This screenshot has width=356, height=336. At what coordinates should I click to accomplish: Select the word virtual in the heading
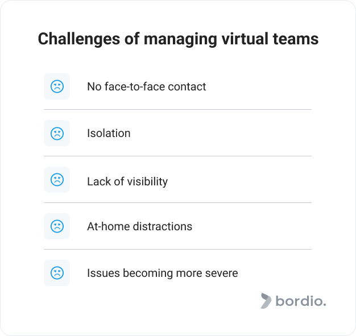click(245, 39)
